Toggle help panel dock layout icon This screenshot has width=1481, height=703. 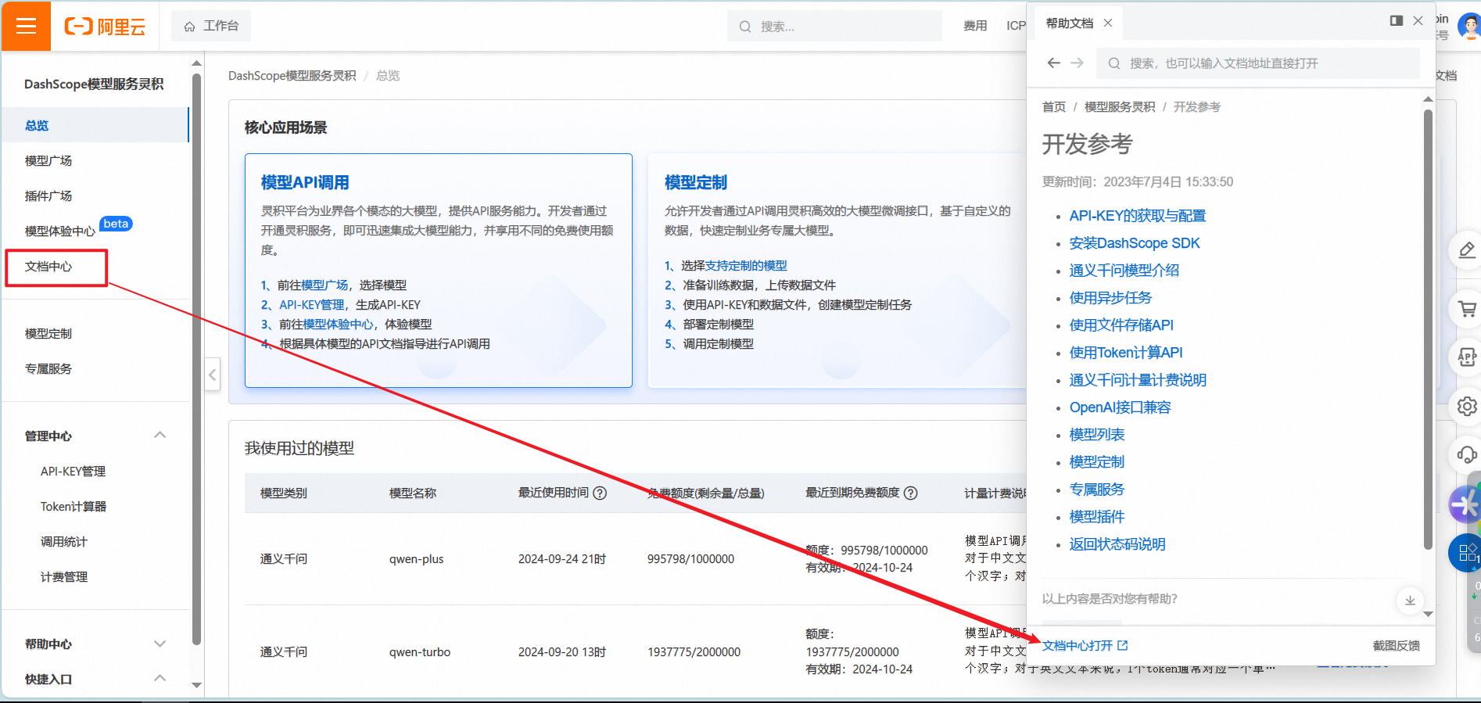pos(1397,20)
